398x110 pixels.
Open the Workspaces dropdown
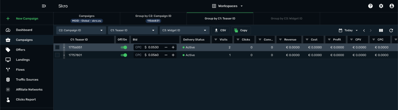227,6
